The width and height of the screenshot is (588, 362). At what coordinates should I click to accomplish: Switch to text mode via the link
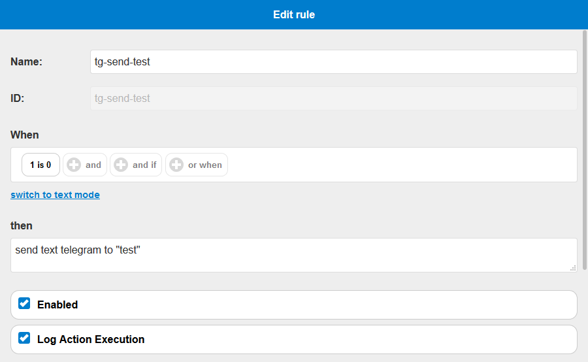tap(55, 195)
